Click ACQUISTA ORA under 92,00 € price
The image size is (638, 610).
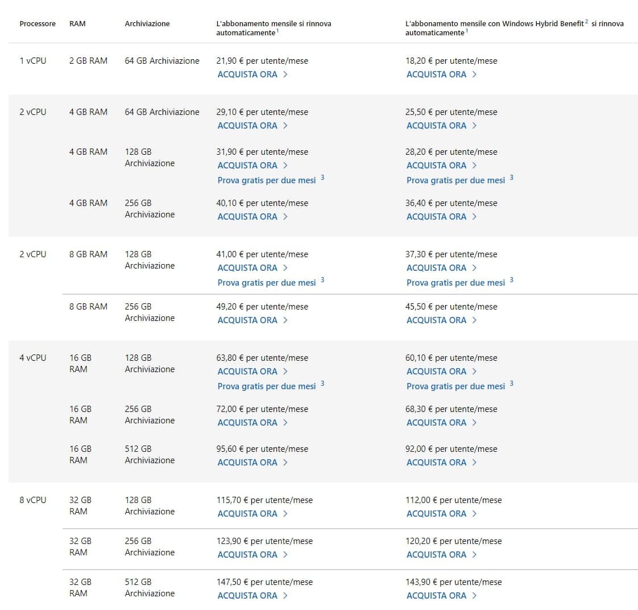436,463
